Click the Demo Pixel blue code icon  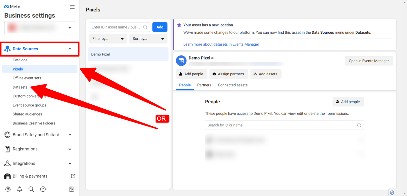click(181, 61)
